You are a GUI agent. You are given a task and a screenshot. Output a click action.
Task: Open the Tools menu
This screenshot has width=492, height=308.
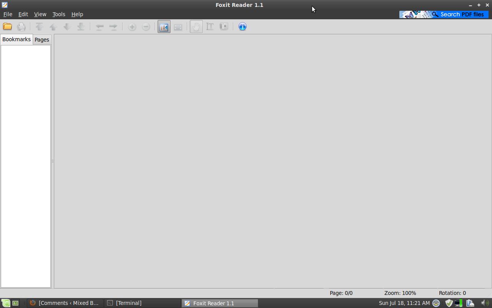(x=59, y=14)
